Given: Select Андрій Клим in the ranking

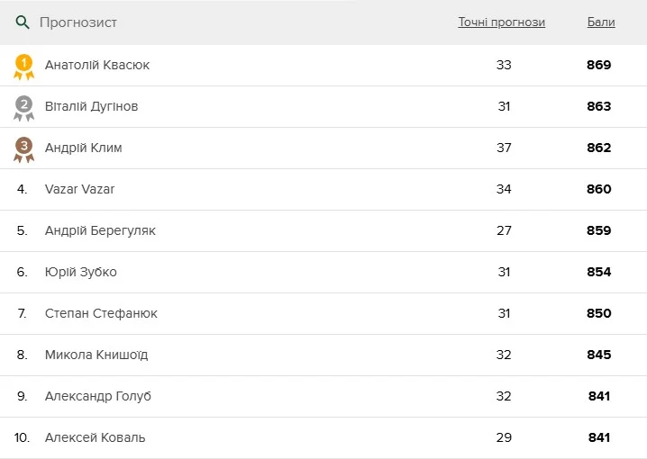Looking at the screenshot, I should [x=83, y=148].
